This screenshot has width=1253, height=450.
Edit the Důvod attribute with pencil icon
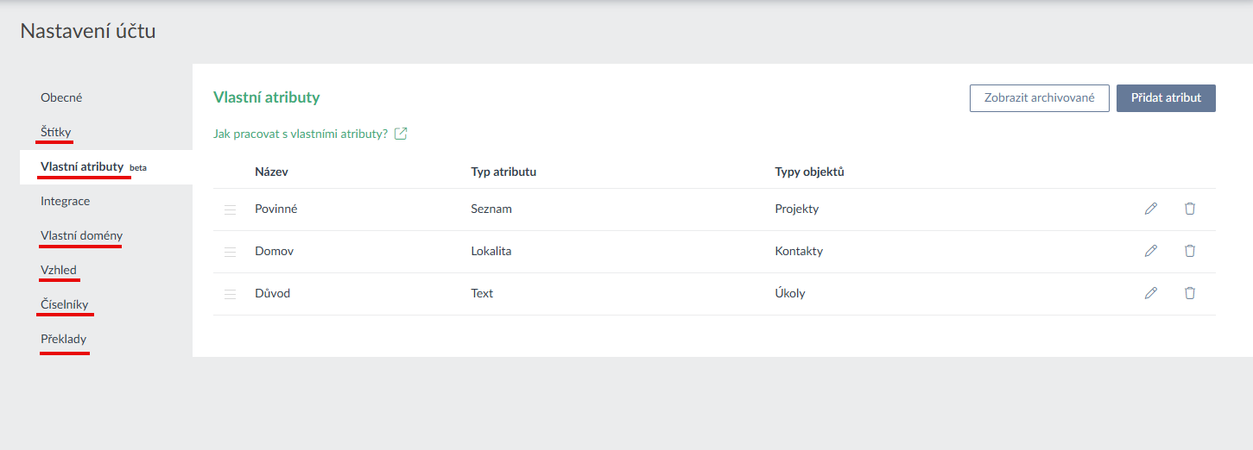coord(1150,293)
